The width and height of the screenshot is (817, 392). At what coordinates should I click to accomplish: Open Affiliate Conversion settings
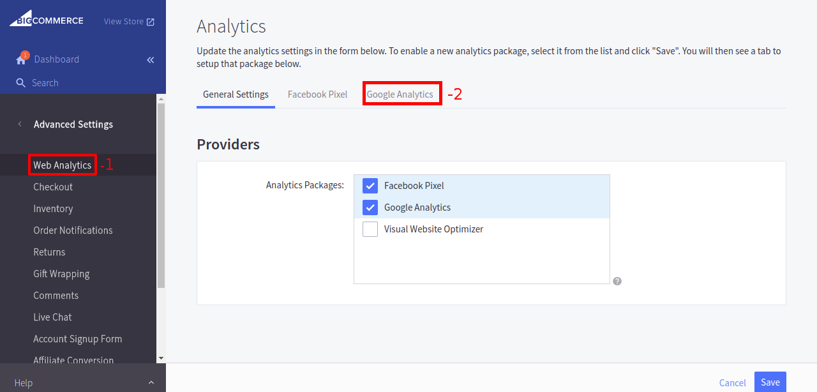(x=73, y=360)
